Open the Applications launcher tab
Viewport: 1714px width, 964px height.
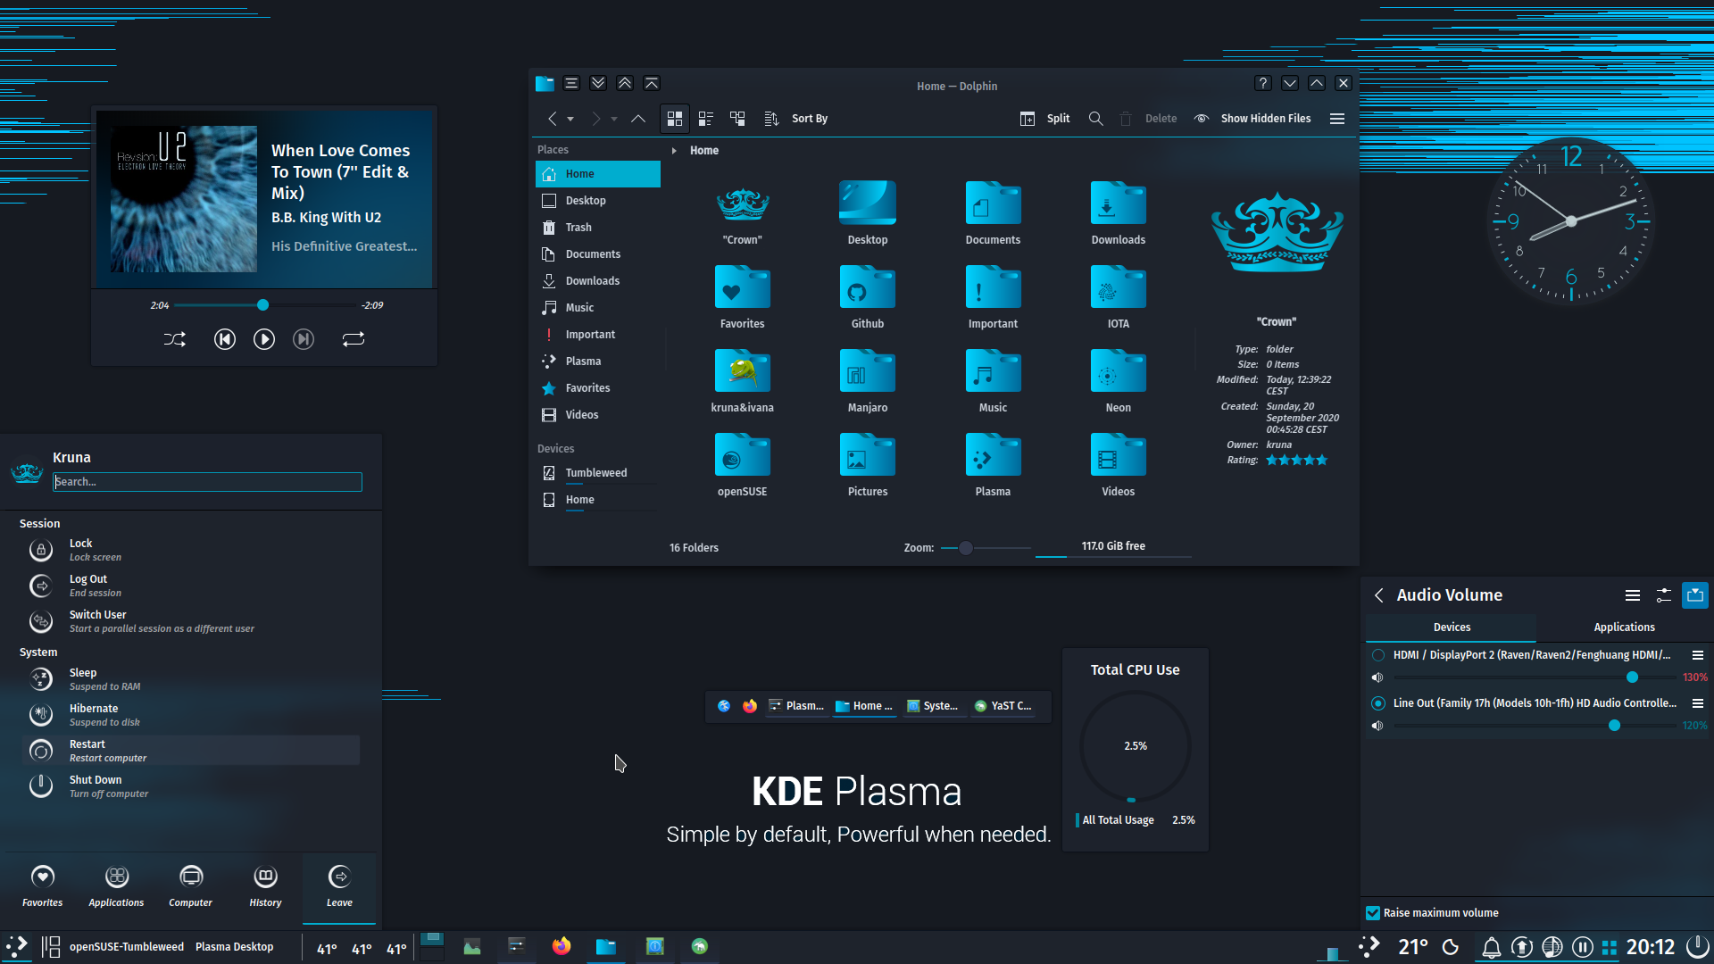click(116, 887)
